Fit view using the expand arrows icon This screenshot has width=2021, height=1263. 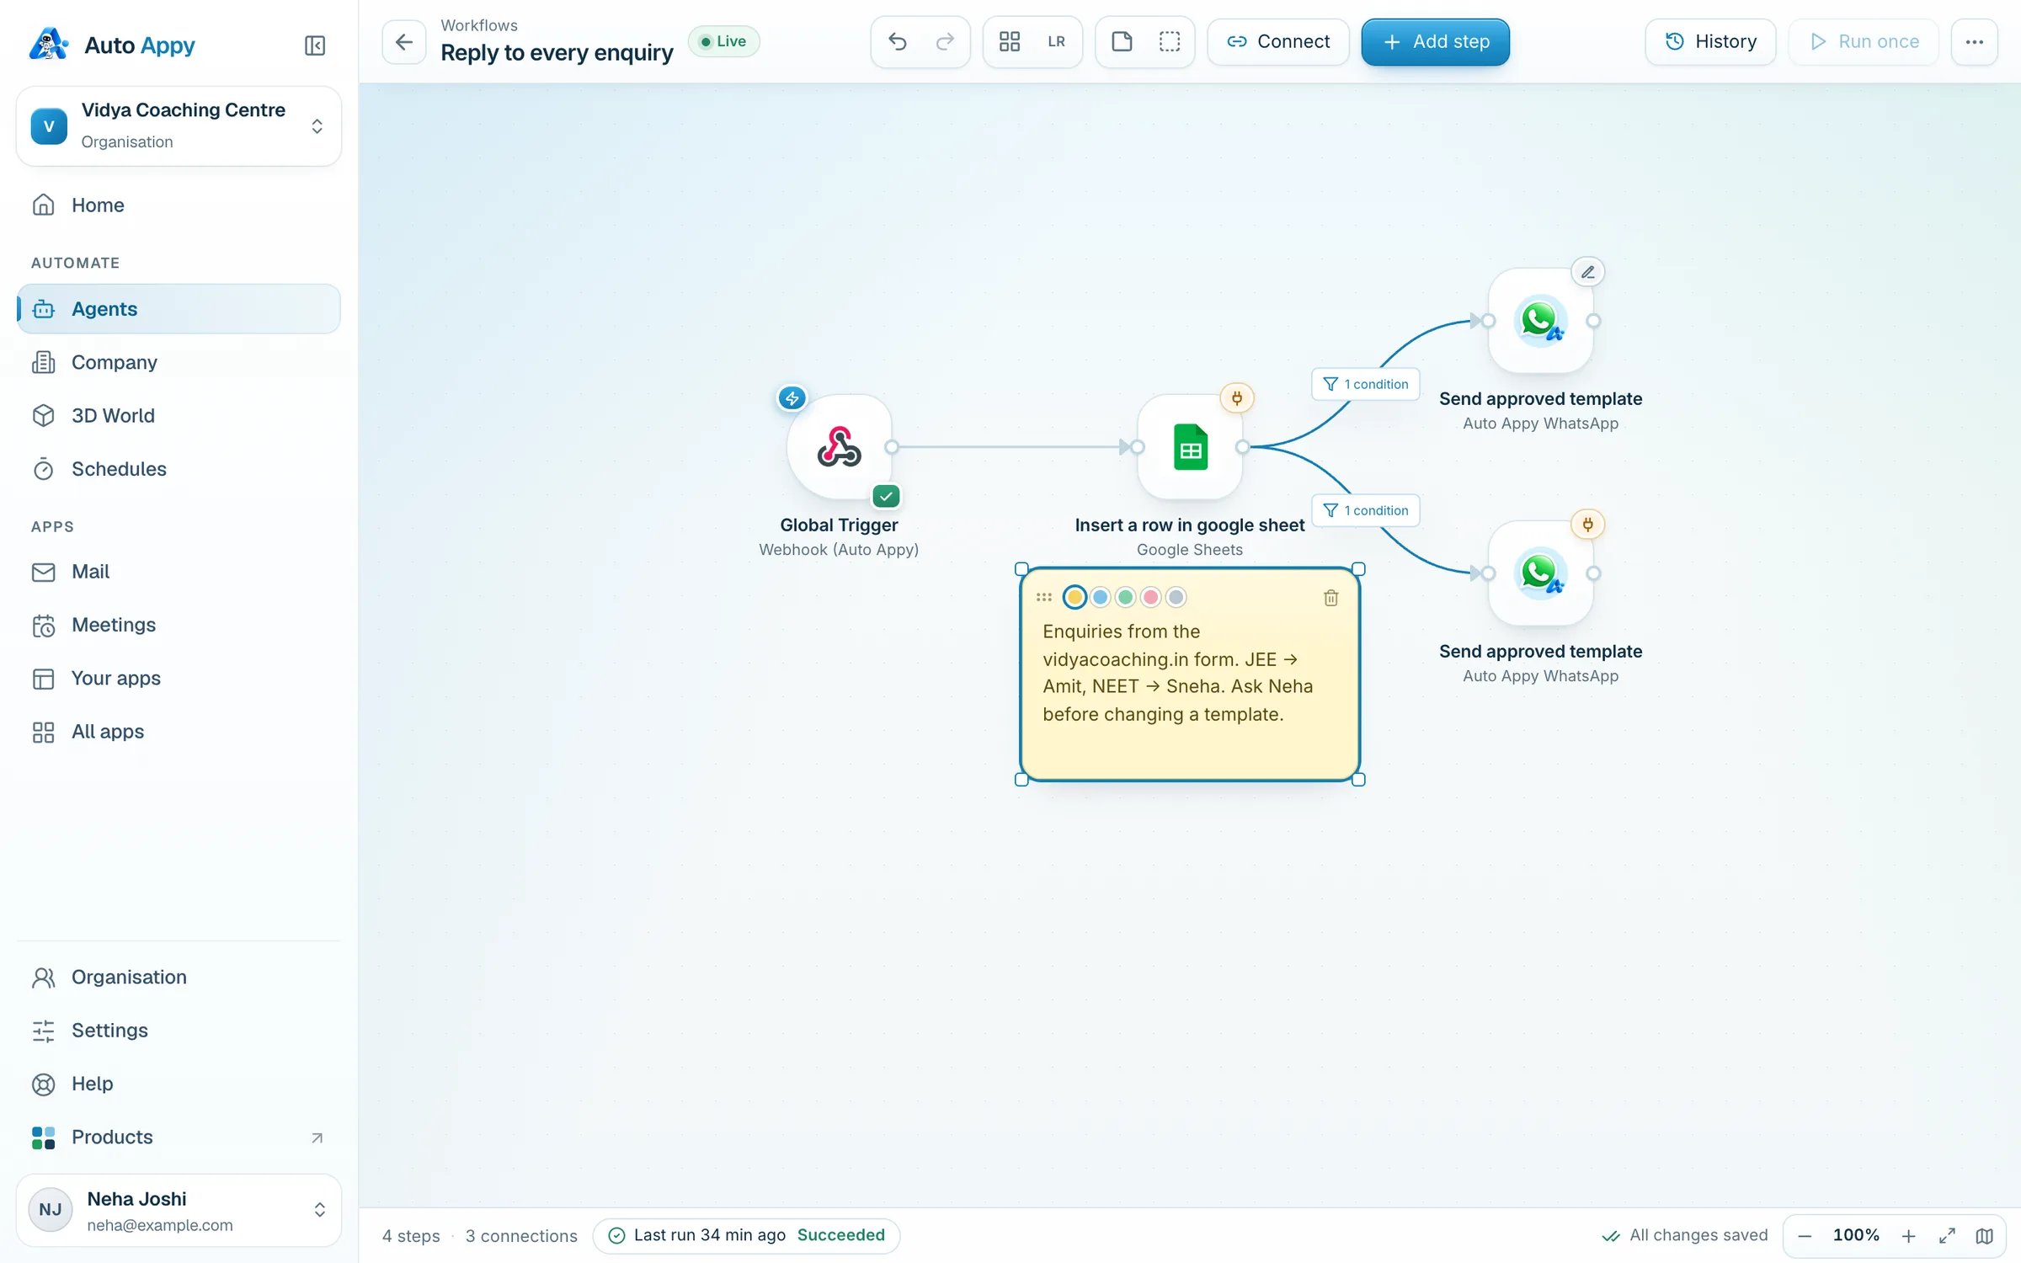(x=1947, y=1236)
